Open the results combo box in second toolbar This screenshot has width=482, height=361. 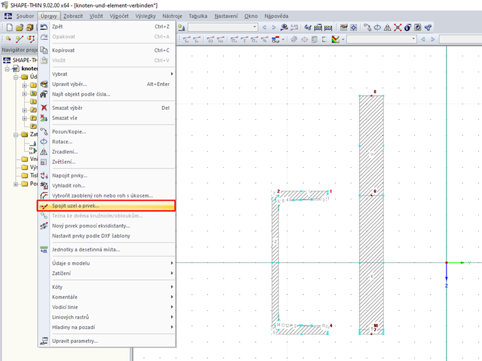[x=382, y=39]
